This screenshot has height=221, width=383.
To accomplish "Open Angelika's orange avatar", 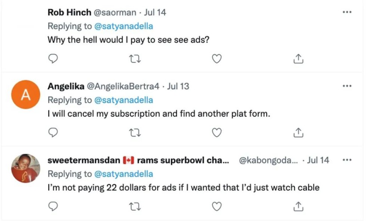I will click(25, 95).
